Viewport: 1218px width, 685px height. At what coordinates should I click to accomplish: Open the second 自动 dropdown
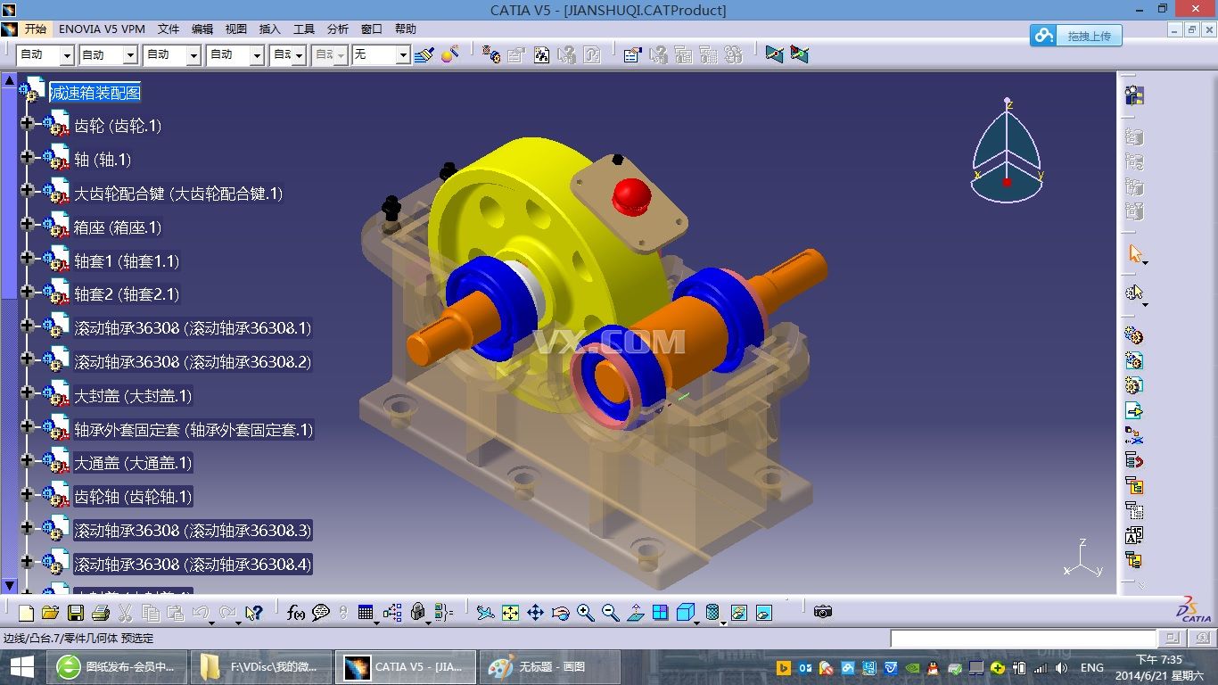point(130,55)
